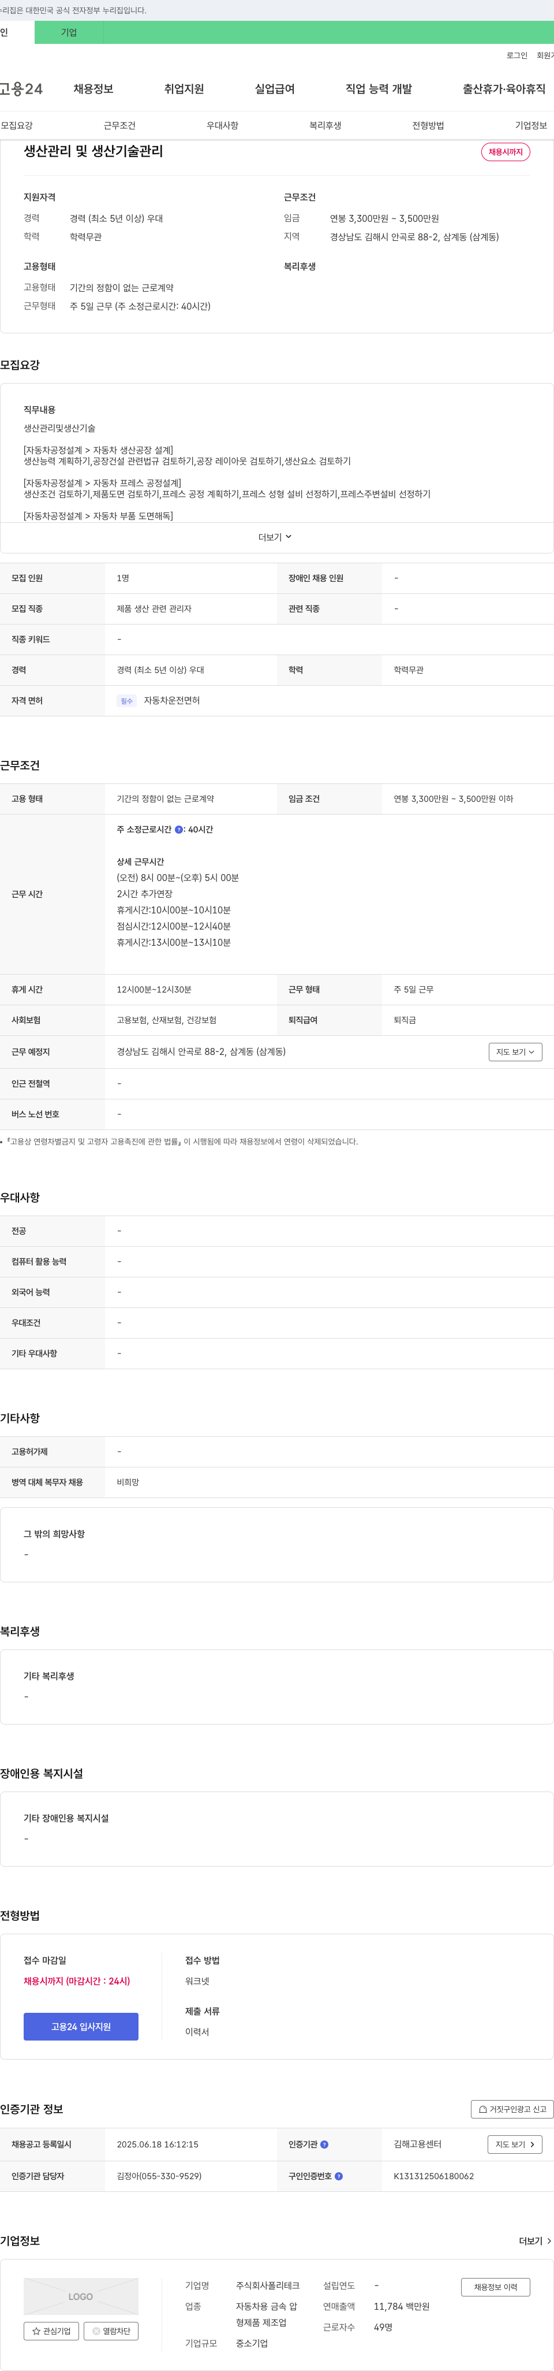Jump to the 우대사항 section tab
Screen dimensions: 554x2371
coord(222,125)
